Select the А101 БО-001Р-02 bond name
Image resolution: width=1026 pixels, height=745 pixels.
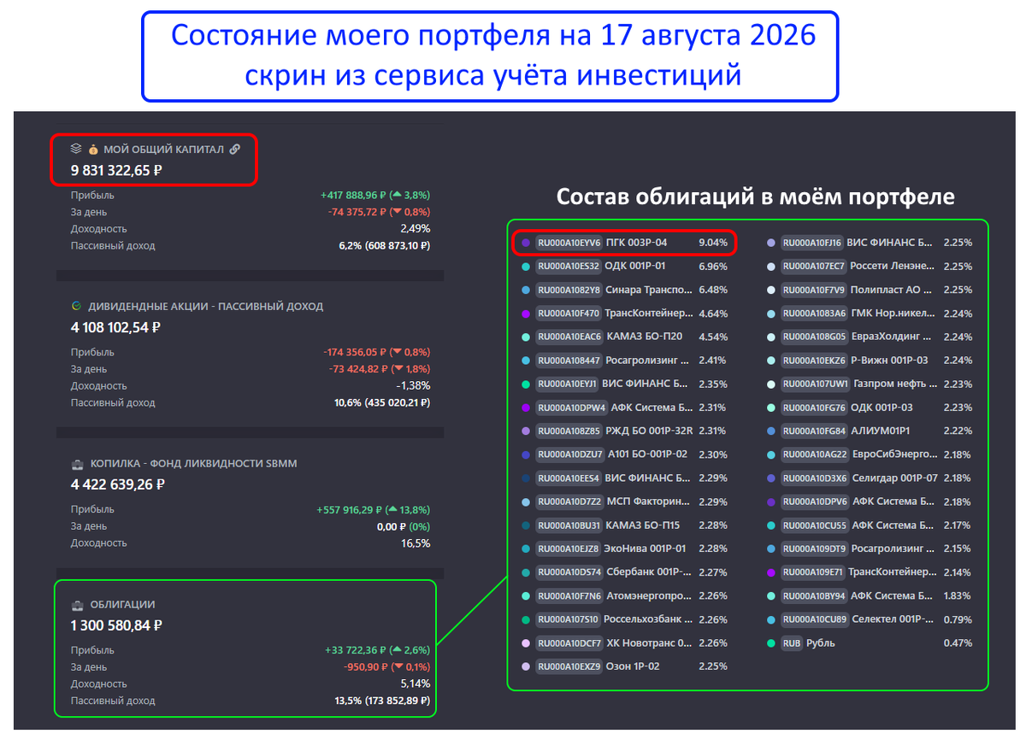(x=646, y=455)
